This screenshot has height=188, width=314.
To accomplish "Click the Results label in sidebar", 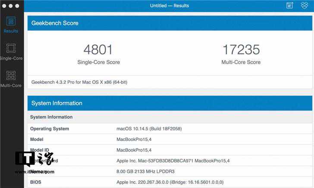I will [x=11, y=31].
